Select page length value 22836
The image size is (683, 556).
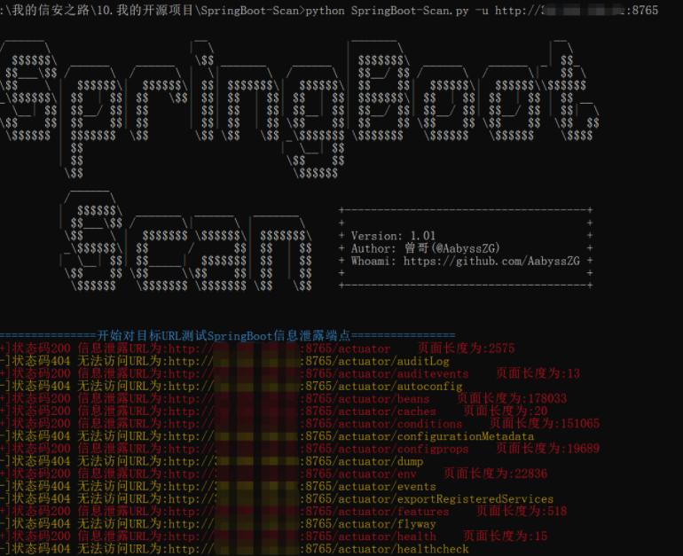click(x=531, y=474)
